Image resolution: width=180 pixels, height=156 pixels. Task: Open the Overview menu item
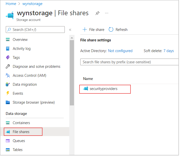tap(20, 40)
